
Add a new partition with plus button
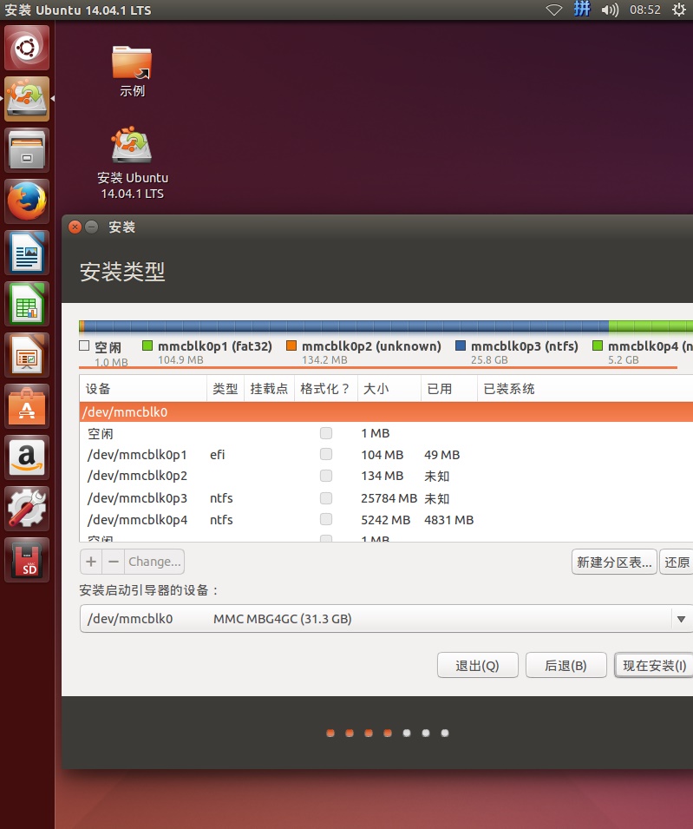click(x=91, y=562)
